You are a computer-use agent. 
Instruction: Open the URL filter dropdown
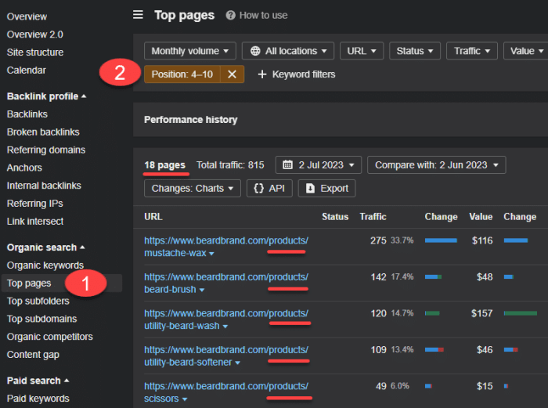click(x=362, y=51)
